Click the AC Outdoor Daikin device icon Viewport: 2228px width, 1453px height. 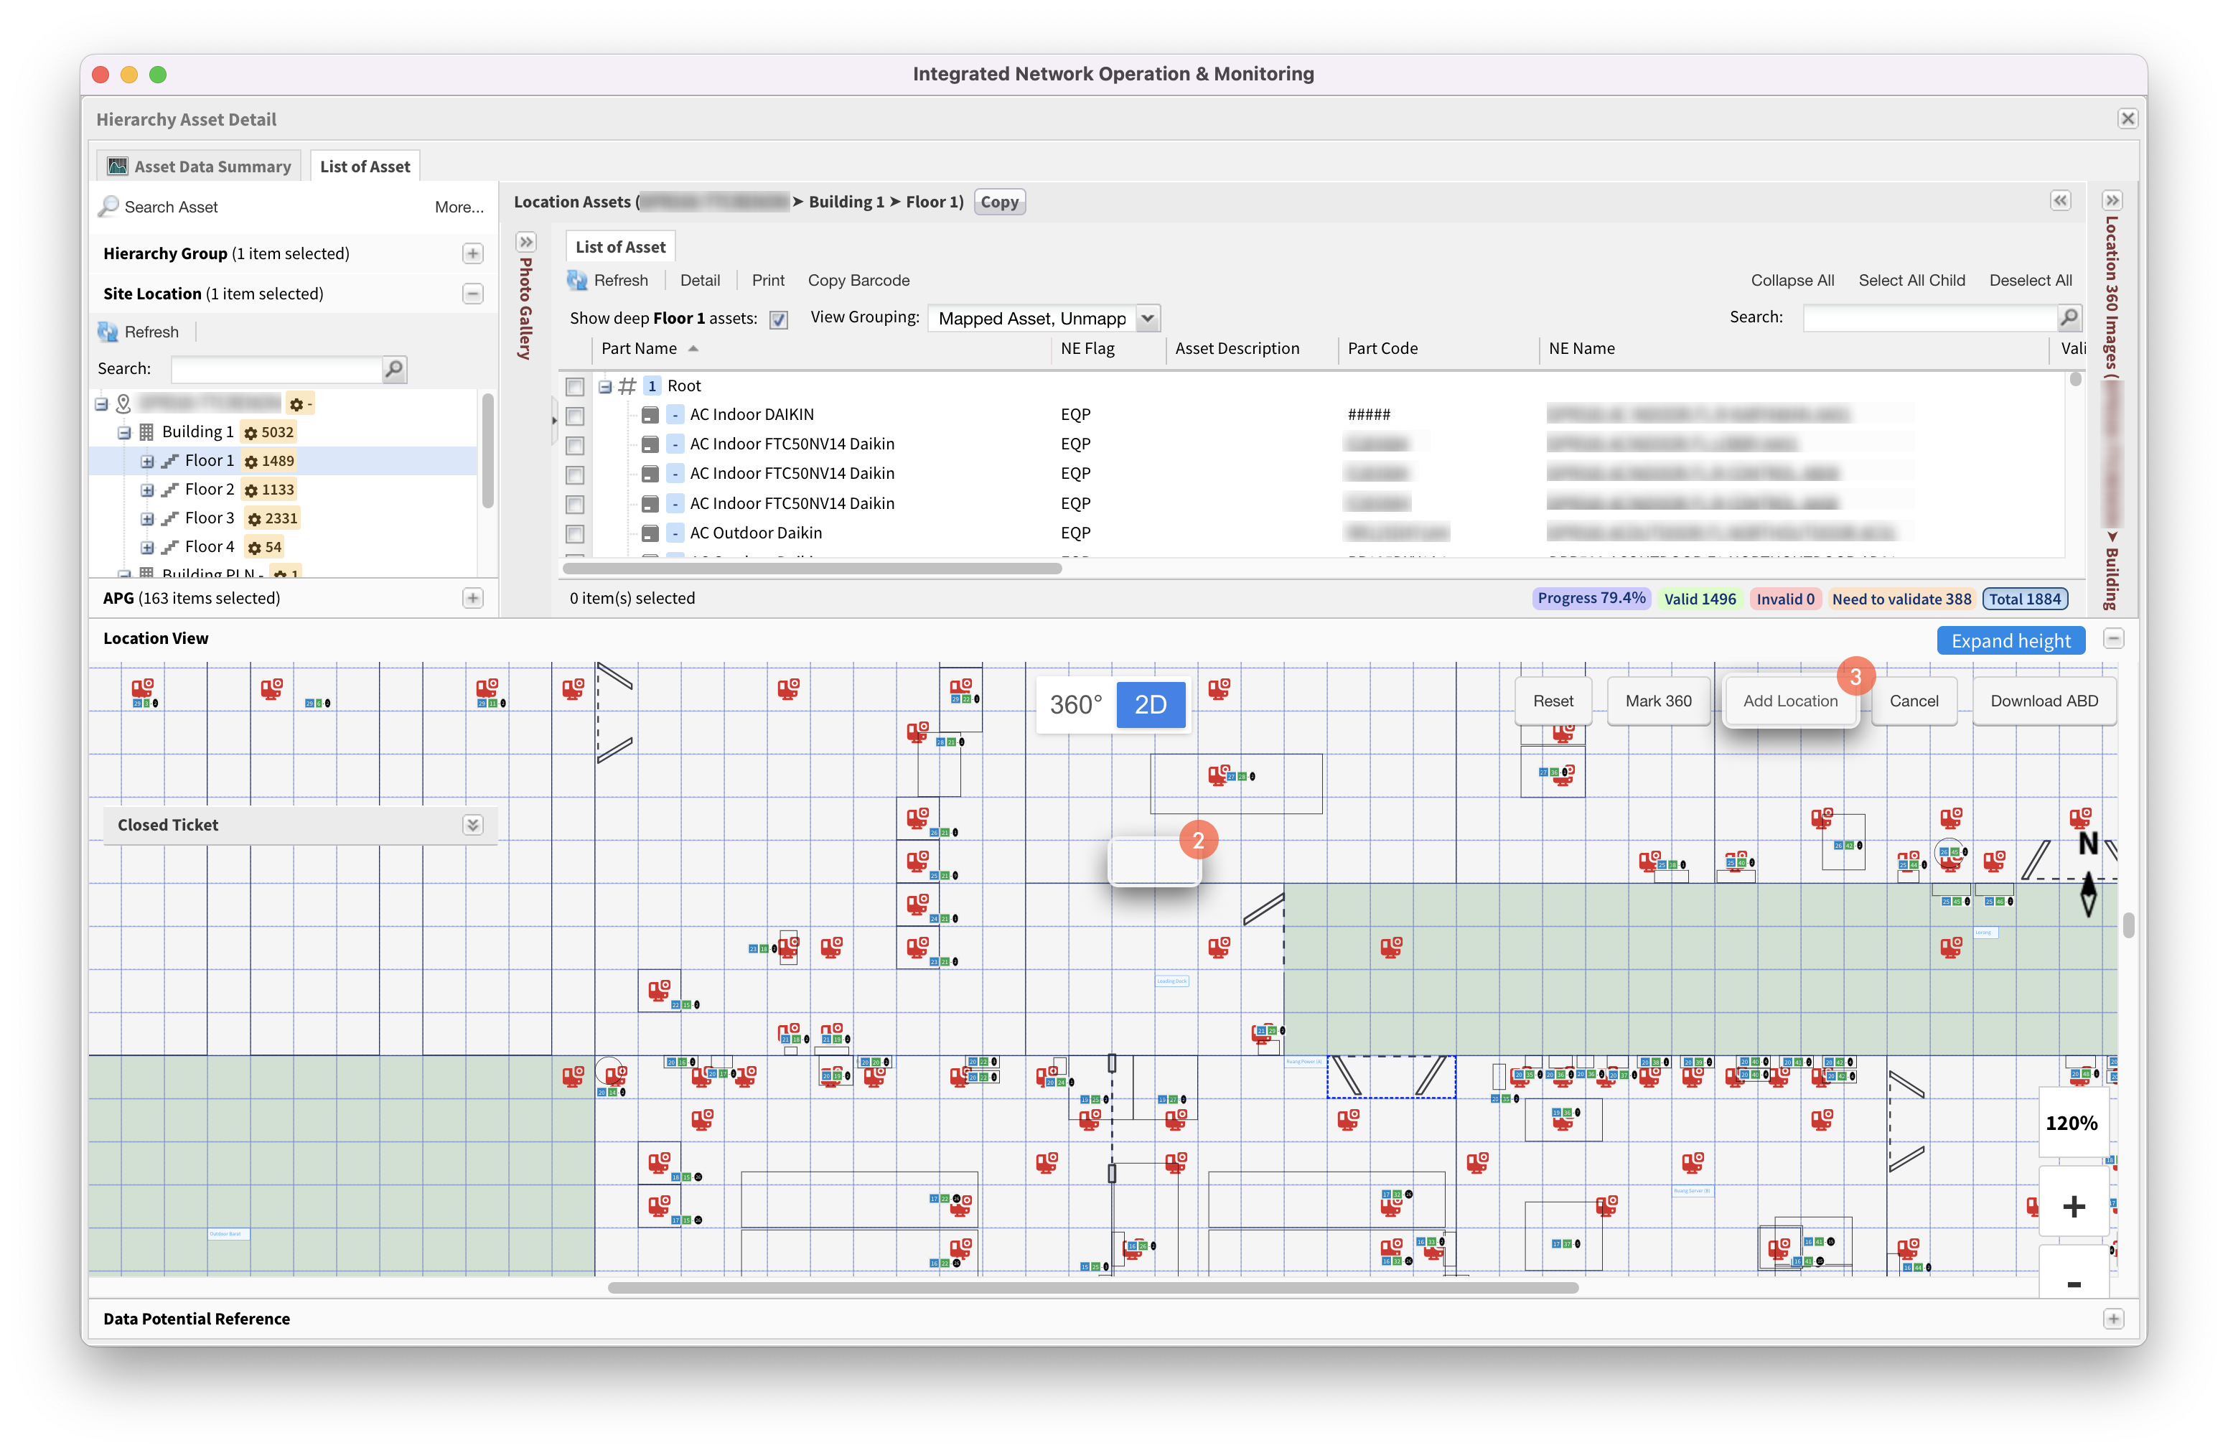(x=650, y=533)
